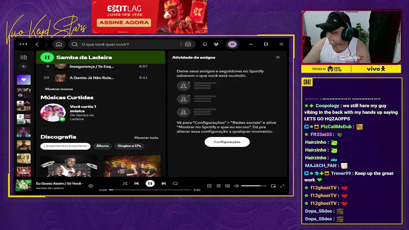This screenshot has width=409, height=230.
Task: Seek on the song progress bar
Action: (150, 190)
